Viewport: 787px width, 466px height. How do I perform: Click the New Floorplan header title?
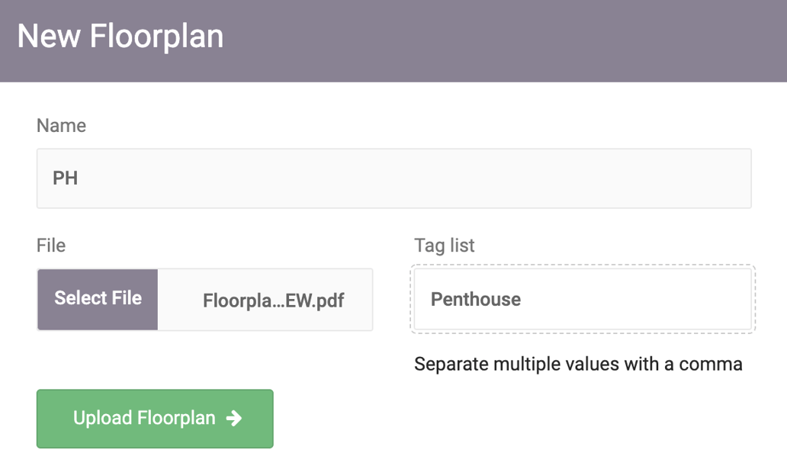click(x=120, y=35)
